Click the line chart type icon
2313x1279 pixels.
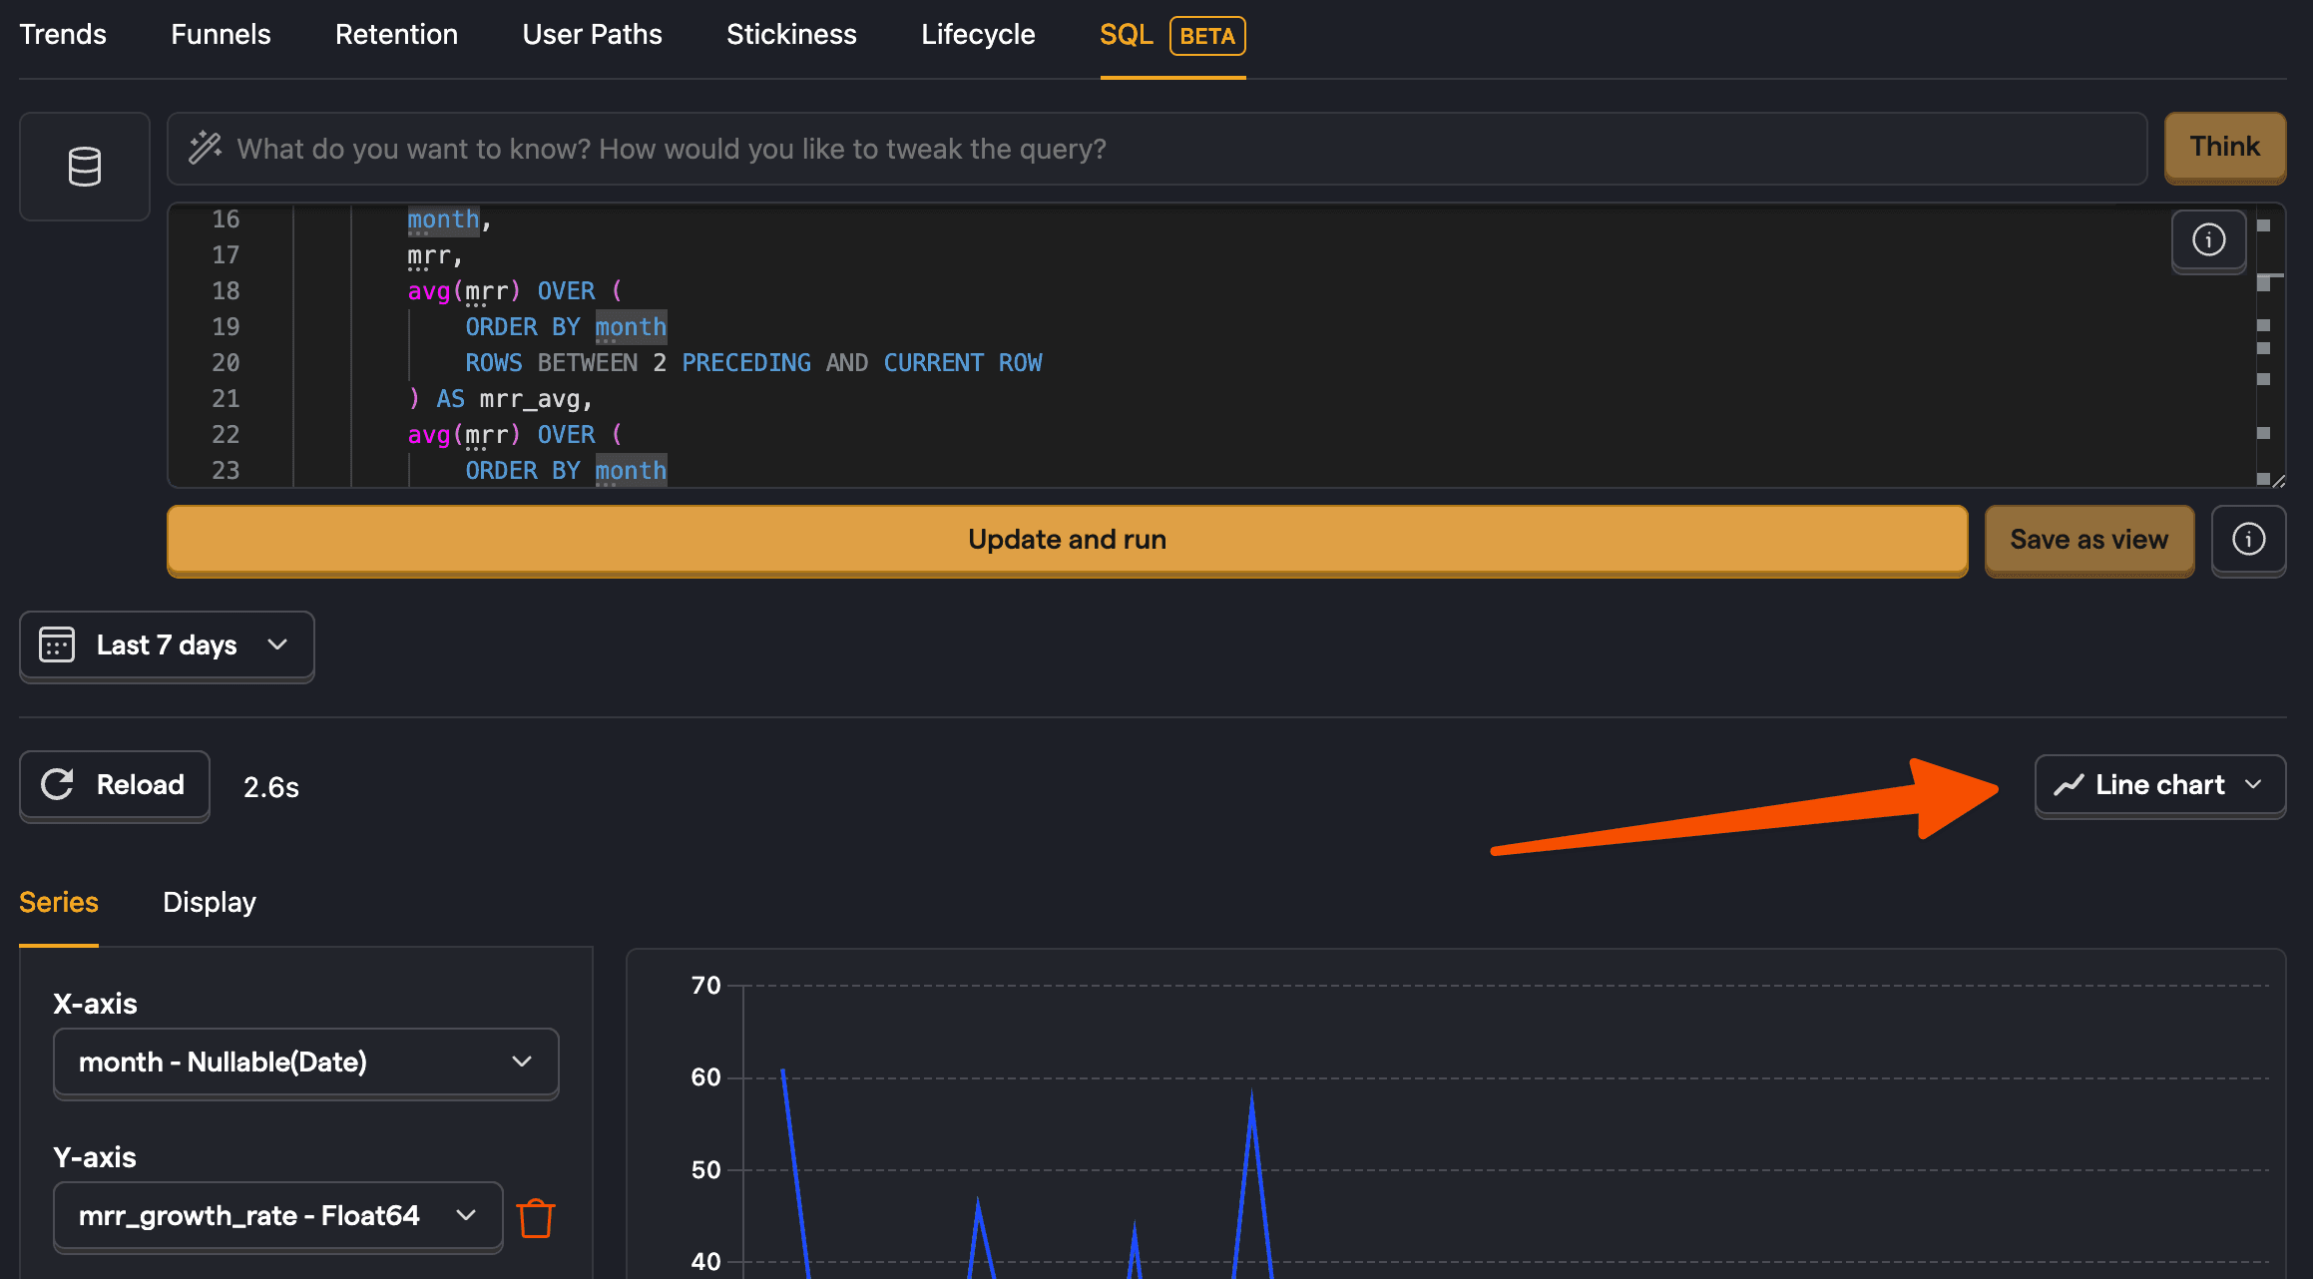[2070, 785]
